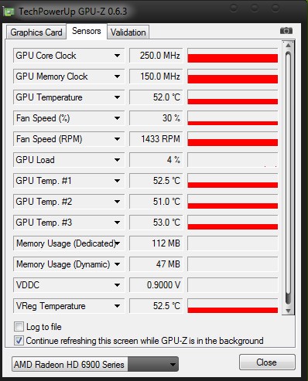Viewport: 308px width, 381px height.
Task: Select the Sensors tab
Action: (87, 31)
